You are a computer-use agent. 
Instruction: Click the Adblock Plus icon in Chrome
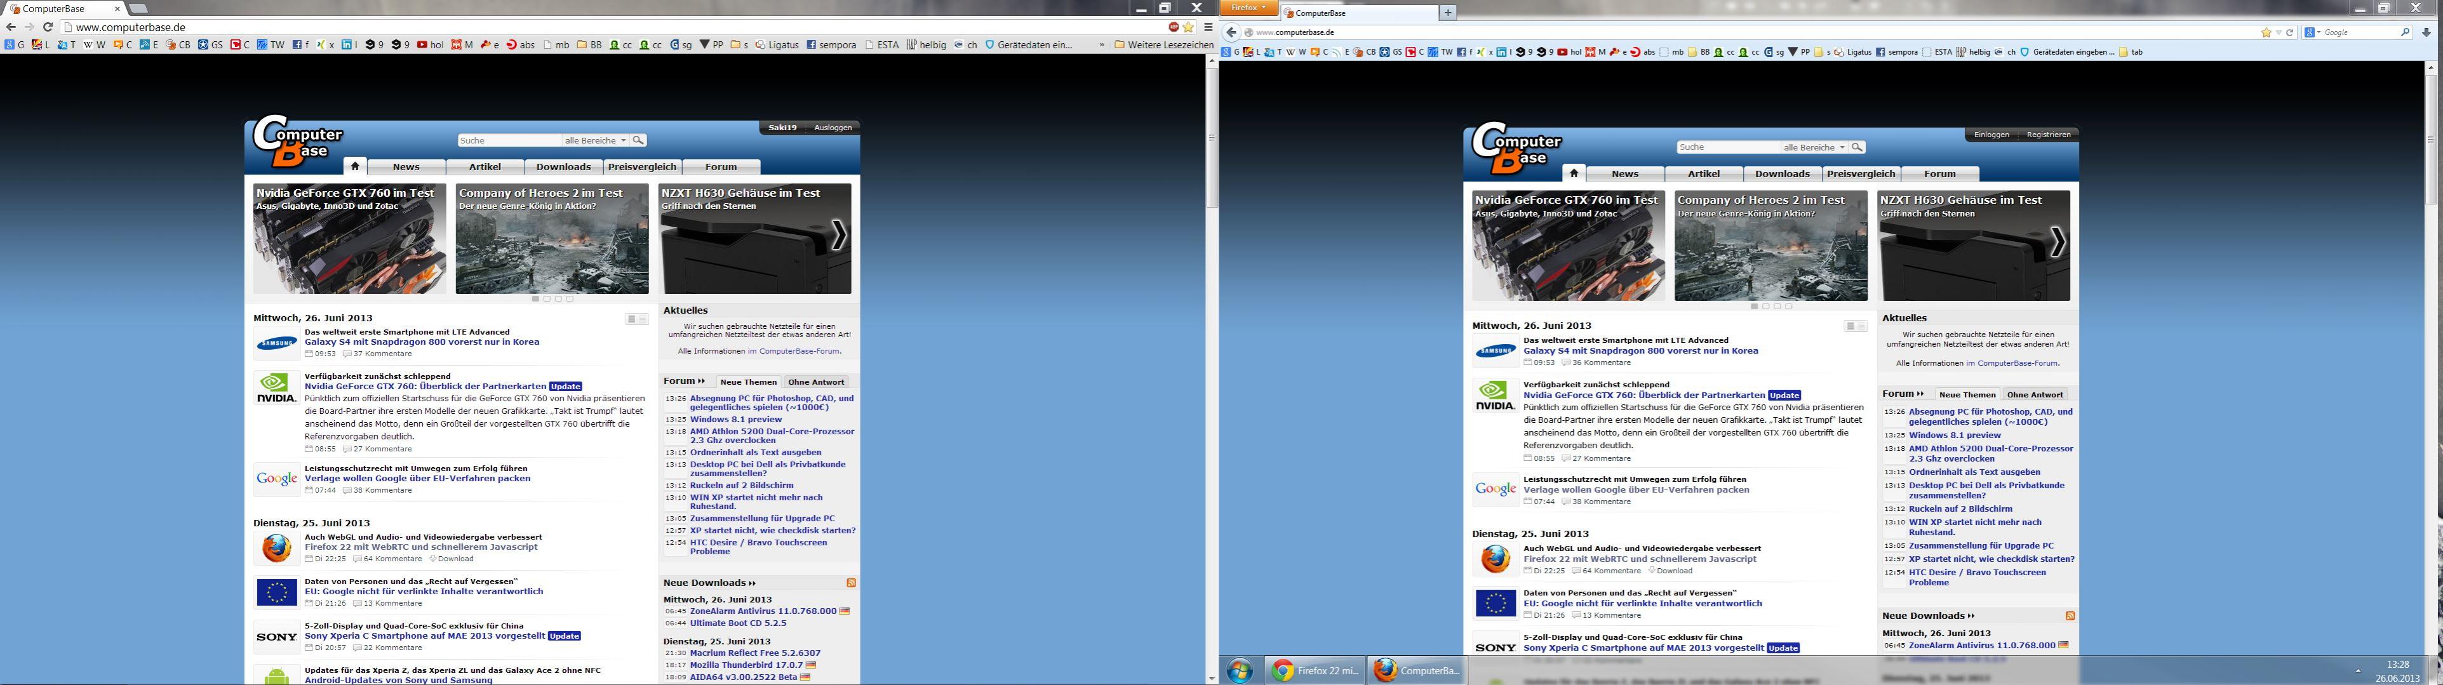tap(1174, 27)
